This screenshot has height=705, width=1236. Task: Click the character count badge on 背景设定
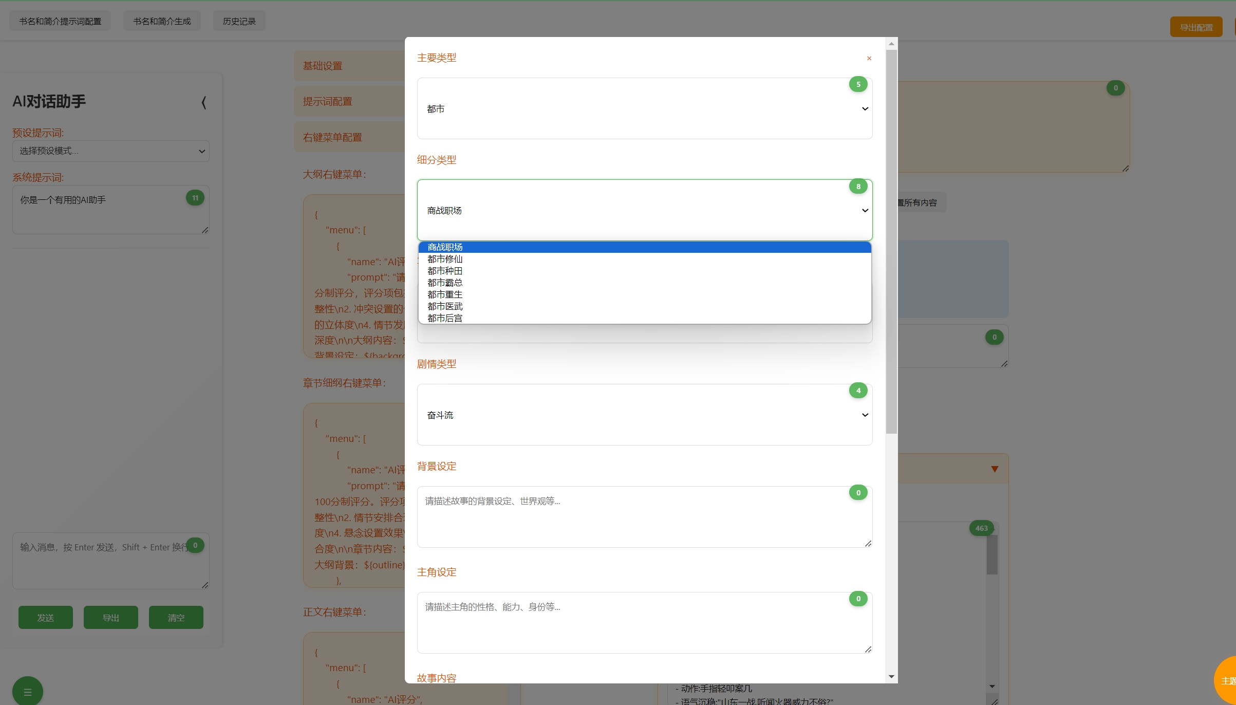858,493
